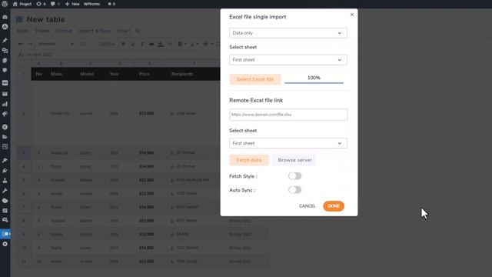This screenshot has height=277, width=492.
Task: Open the Select sheet dropdown under Data only
Action: point(288,60)
